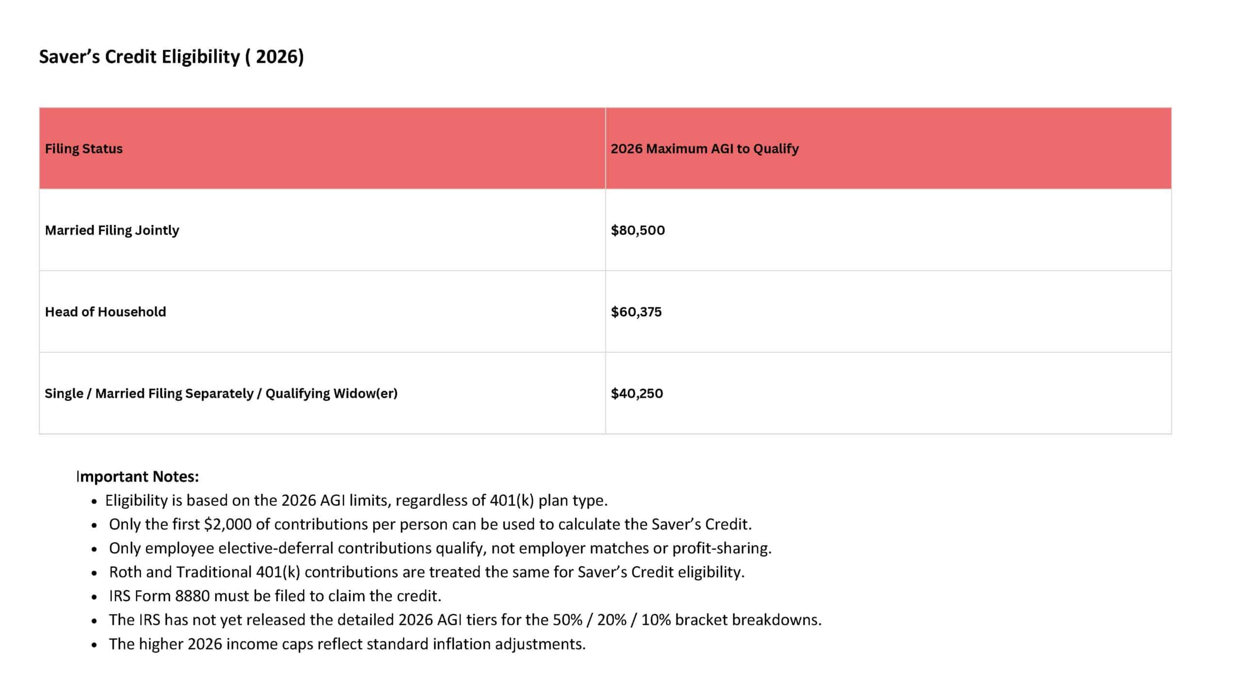Click the words Saver's Credit eligibility in the notes
Screen dimensions: 1242x698
661,572
